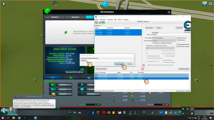Click the Добавить адрес button
Image resolution: width=214 pixels, height=120 pixels.
point(184,69)
